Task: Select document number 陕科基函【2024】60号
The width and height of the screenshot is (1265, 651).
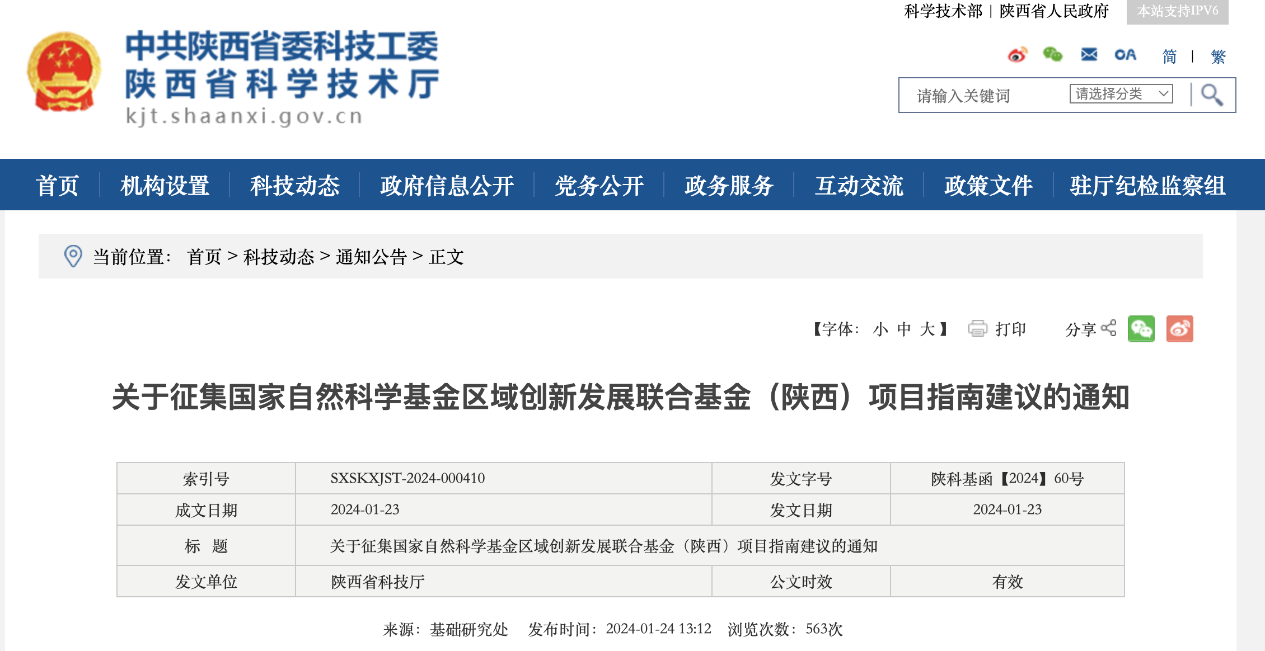Action: click(x=1008, y=478)
